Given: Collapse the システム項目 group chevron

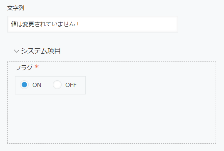Looking at the screenshot, I should (17, 51).
